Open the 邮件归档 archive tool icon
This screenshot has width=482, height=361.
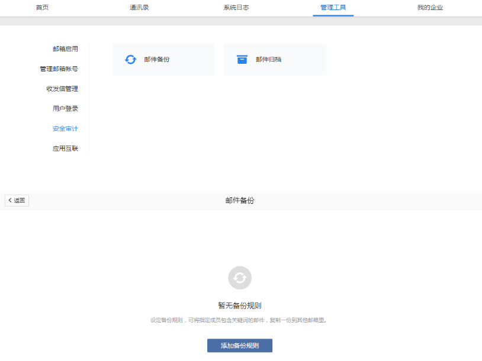pyautogui.click(x=275, y=58)
